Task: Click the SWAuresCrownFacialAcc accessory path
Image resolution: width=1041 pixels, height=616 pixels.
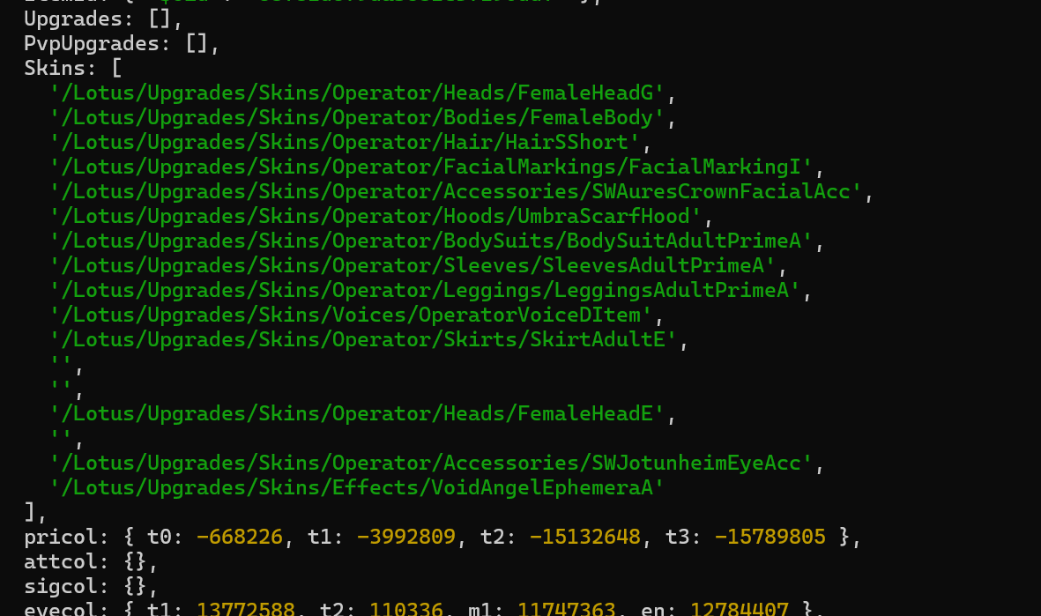Action: pos(456,191)
